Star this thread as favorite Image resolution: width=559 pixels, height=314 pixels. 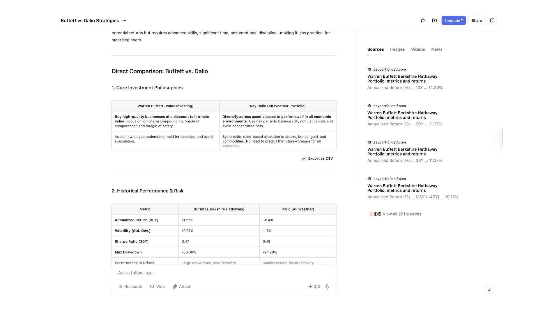pyautogui.click(x=423, y=21)
